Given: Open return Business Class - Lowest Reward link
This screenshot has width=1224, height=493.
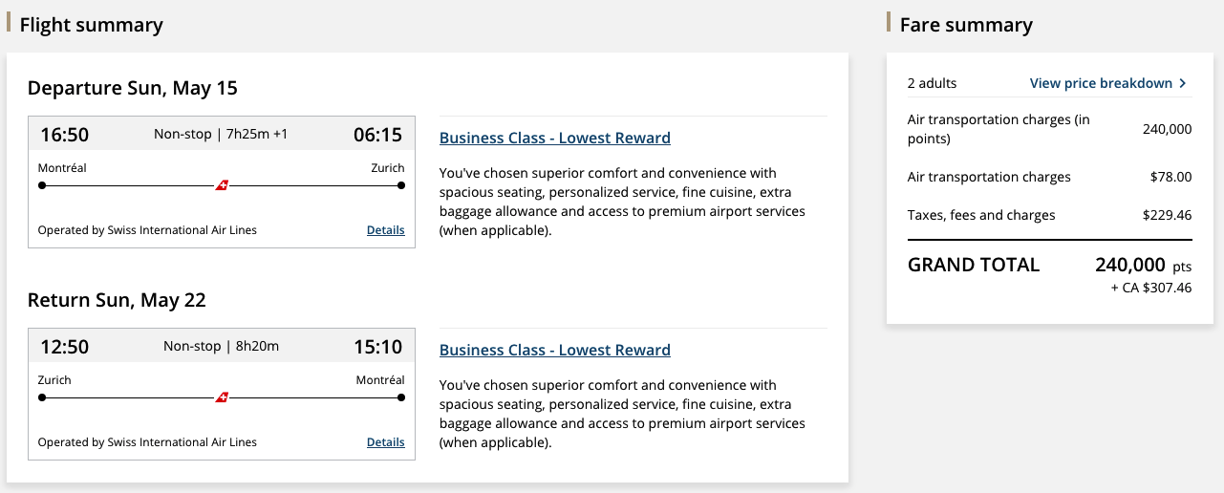Looking at the screenshot, I should [x=554, y=350].
